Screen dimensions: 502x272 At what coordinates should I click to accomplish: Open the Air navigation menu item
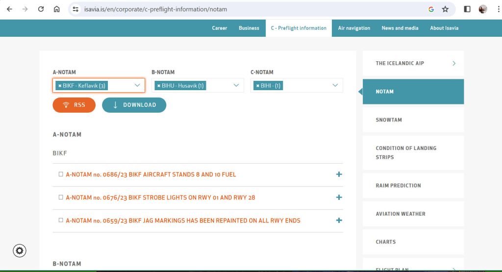click(x=354, y=28)
